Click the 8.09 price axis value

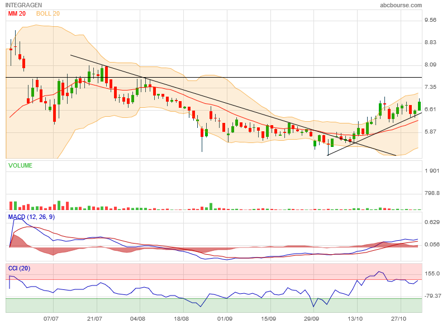pyautogui.click(x=430, y=65)
